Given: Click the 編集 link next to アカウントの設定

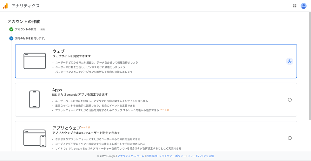Looking at the screenshot, I should pos(43,29).
